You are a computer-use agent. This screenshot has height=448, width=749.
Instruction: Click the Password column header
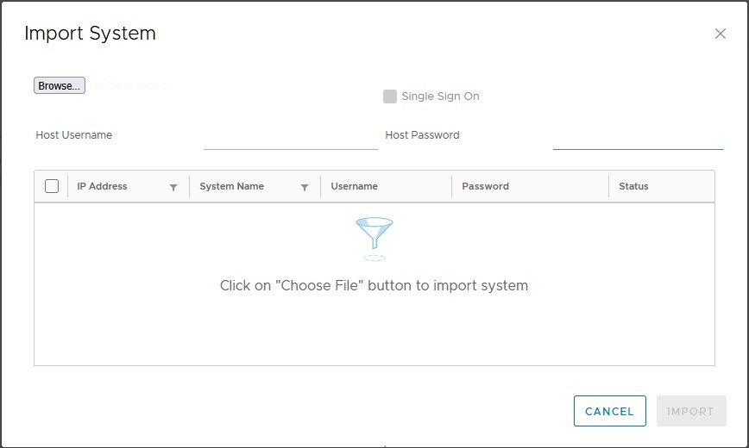click(x=485, y=186)
